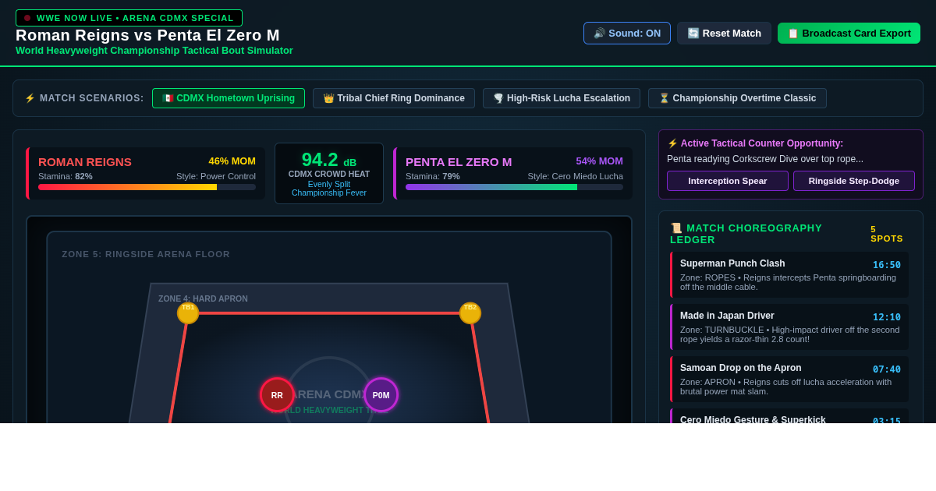Click the P0M wrestler token in the ring
The height and width of the screenshot is (491, 936).
pos(381,395)
